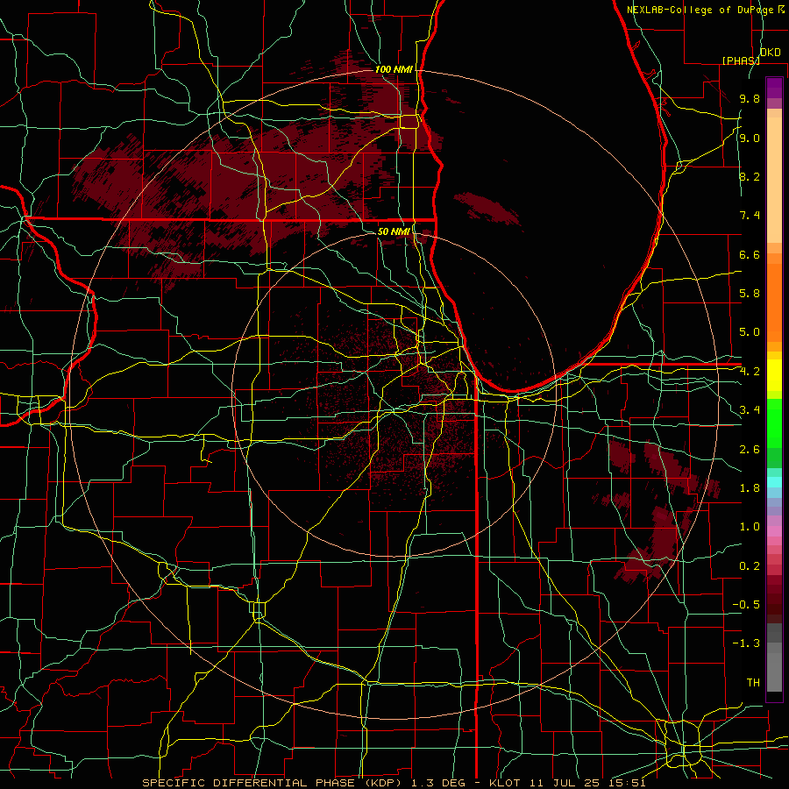Screen dimensions: 789x789
Task: Pick the purple band atop the color scale
Action: [774, 88]
